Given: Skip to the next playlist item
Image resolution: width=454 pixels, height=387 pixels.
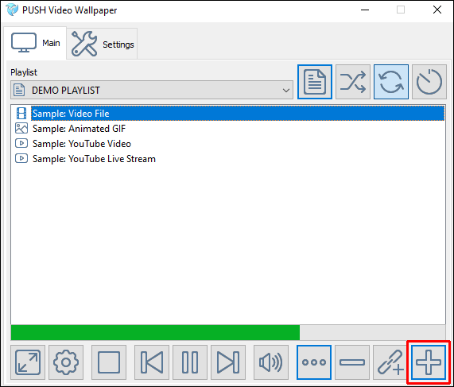Looking at the screenshot, I should coord(228,362).
